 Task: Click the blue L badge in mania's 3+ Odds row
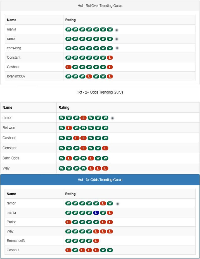[96, 213]
